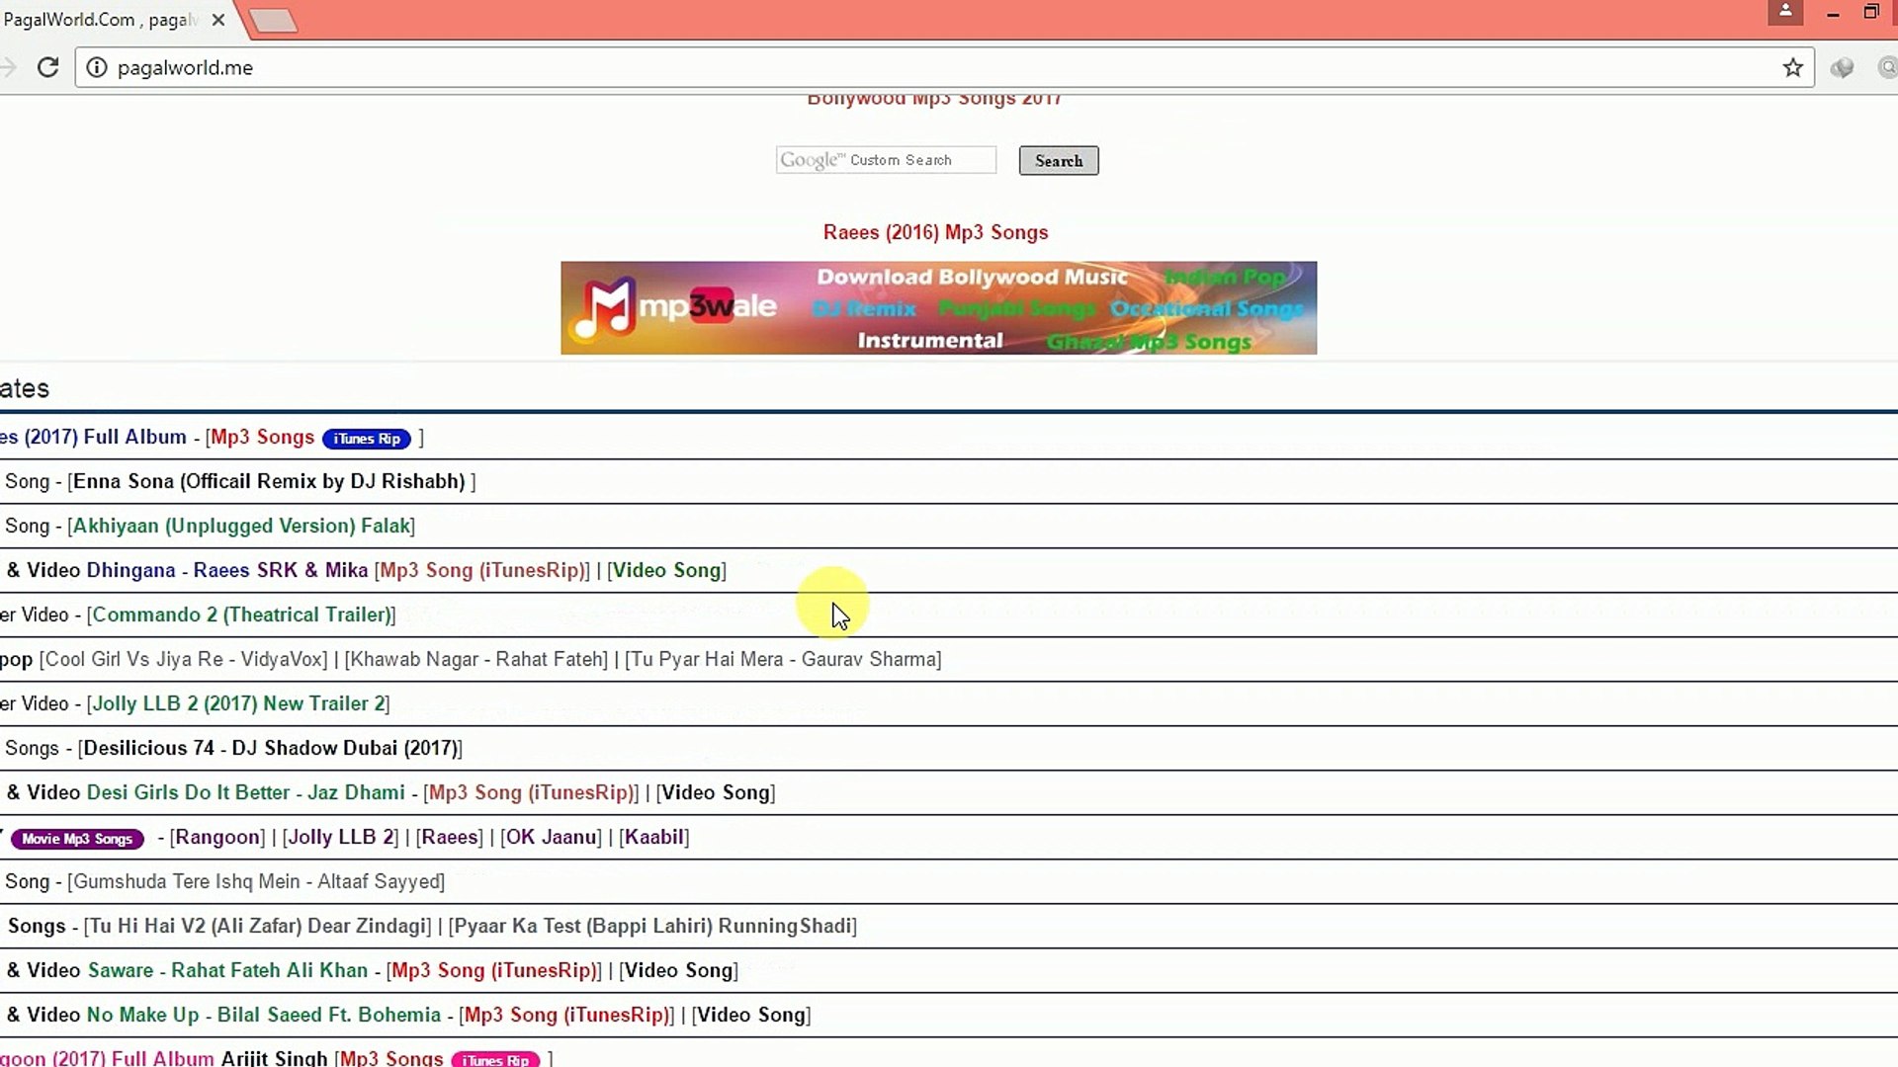This screenshot has width=1898, height=1067.
Task: Click the site information icon in address bar
Action: pyautogui.click(x=96, y=67)
